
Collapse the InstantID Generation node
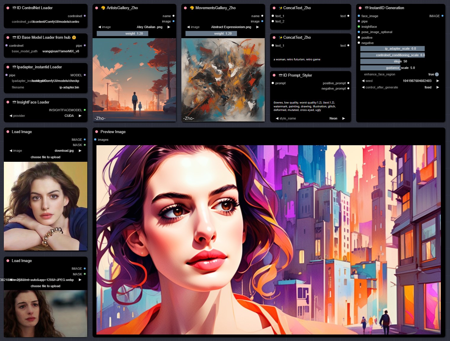coord(360,8)
